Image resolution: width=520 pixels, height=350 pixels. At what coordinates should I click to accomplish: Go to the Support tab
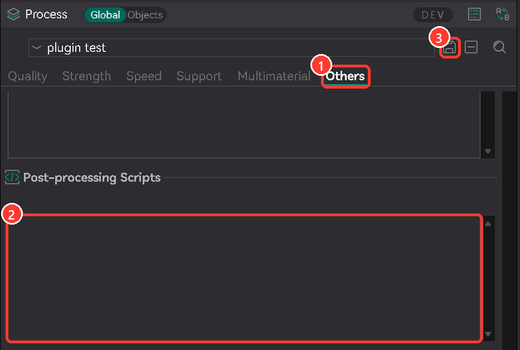pos(199,76)
